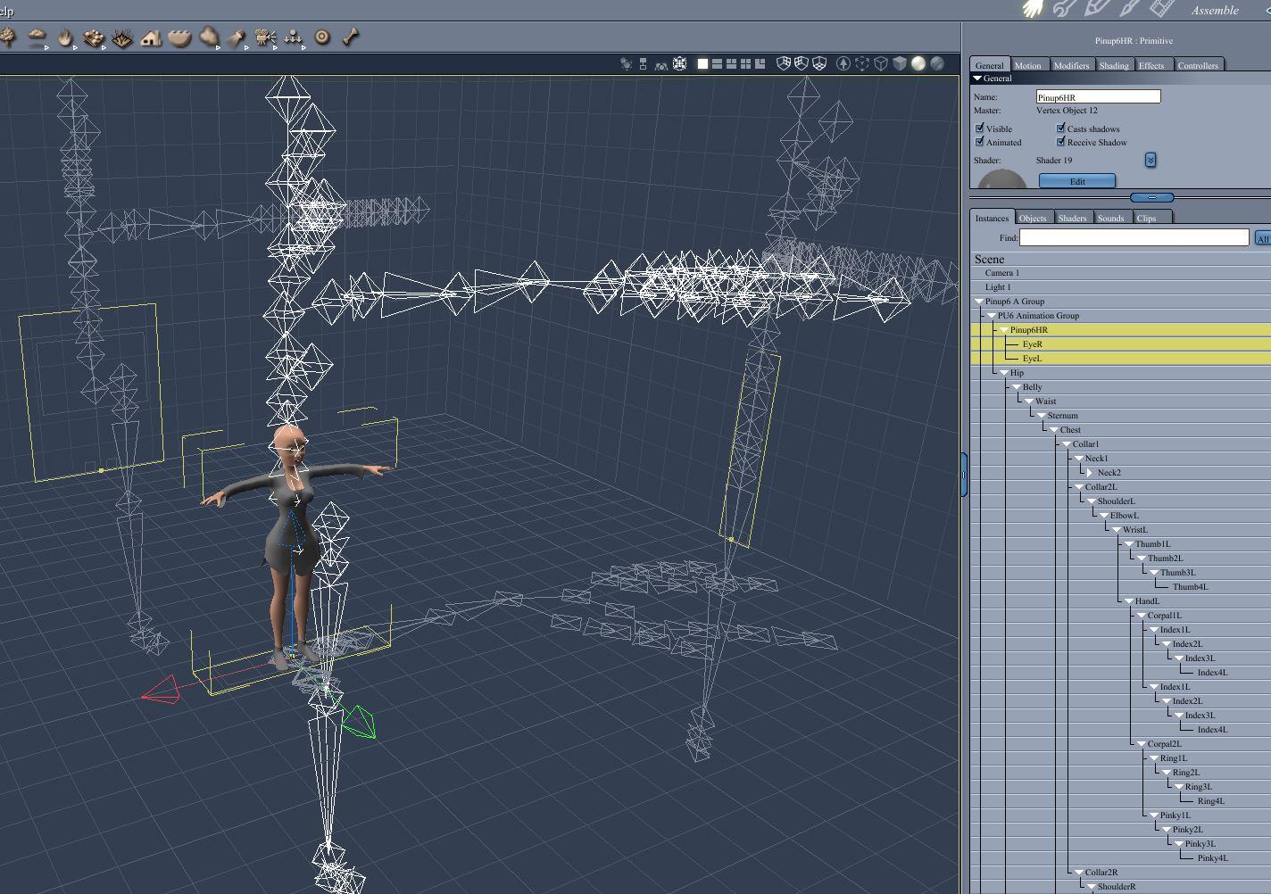Open the Model room wrench icon
The width and height of the screenshot is (1271, 894).
pyautogui.click(x=1065, y=9)
